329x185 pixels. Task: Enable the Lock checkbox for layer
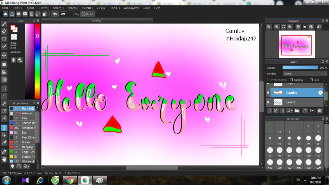311,80
